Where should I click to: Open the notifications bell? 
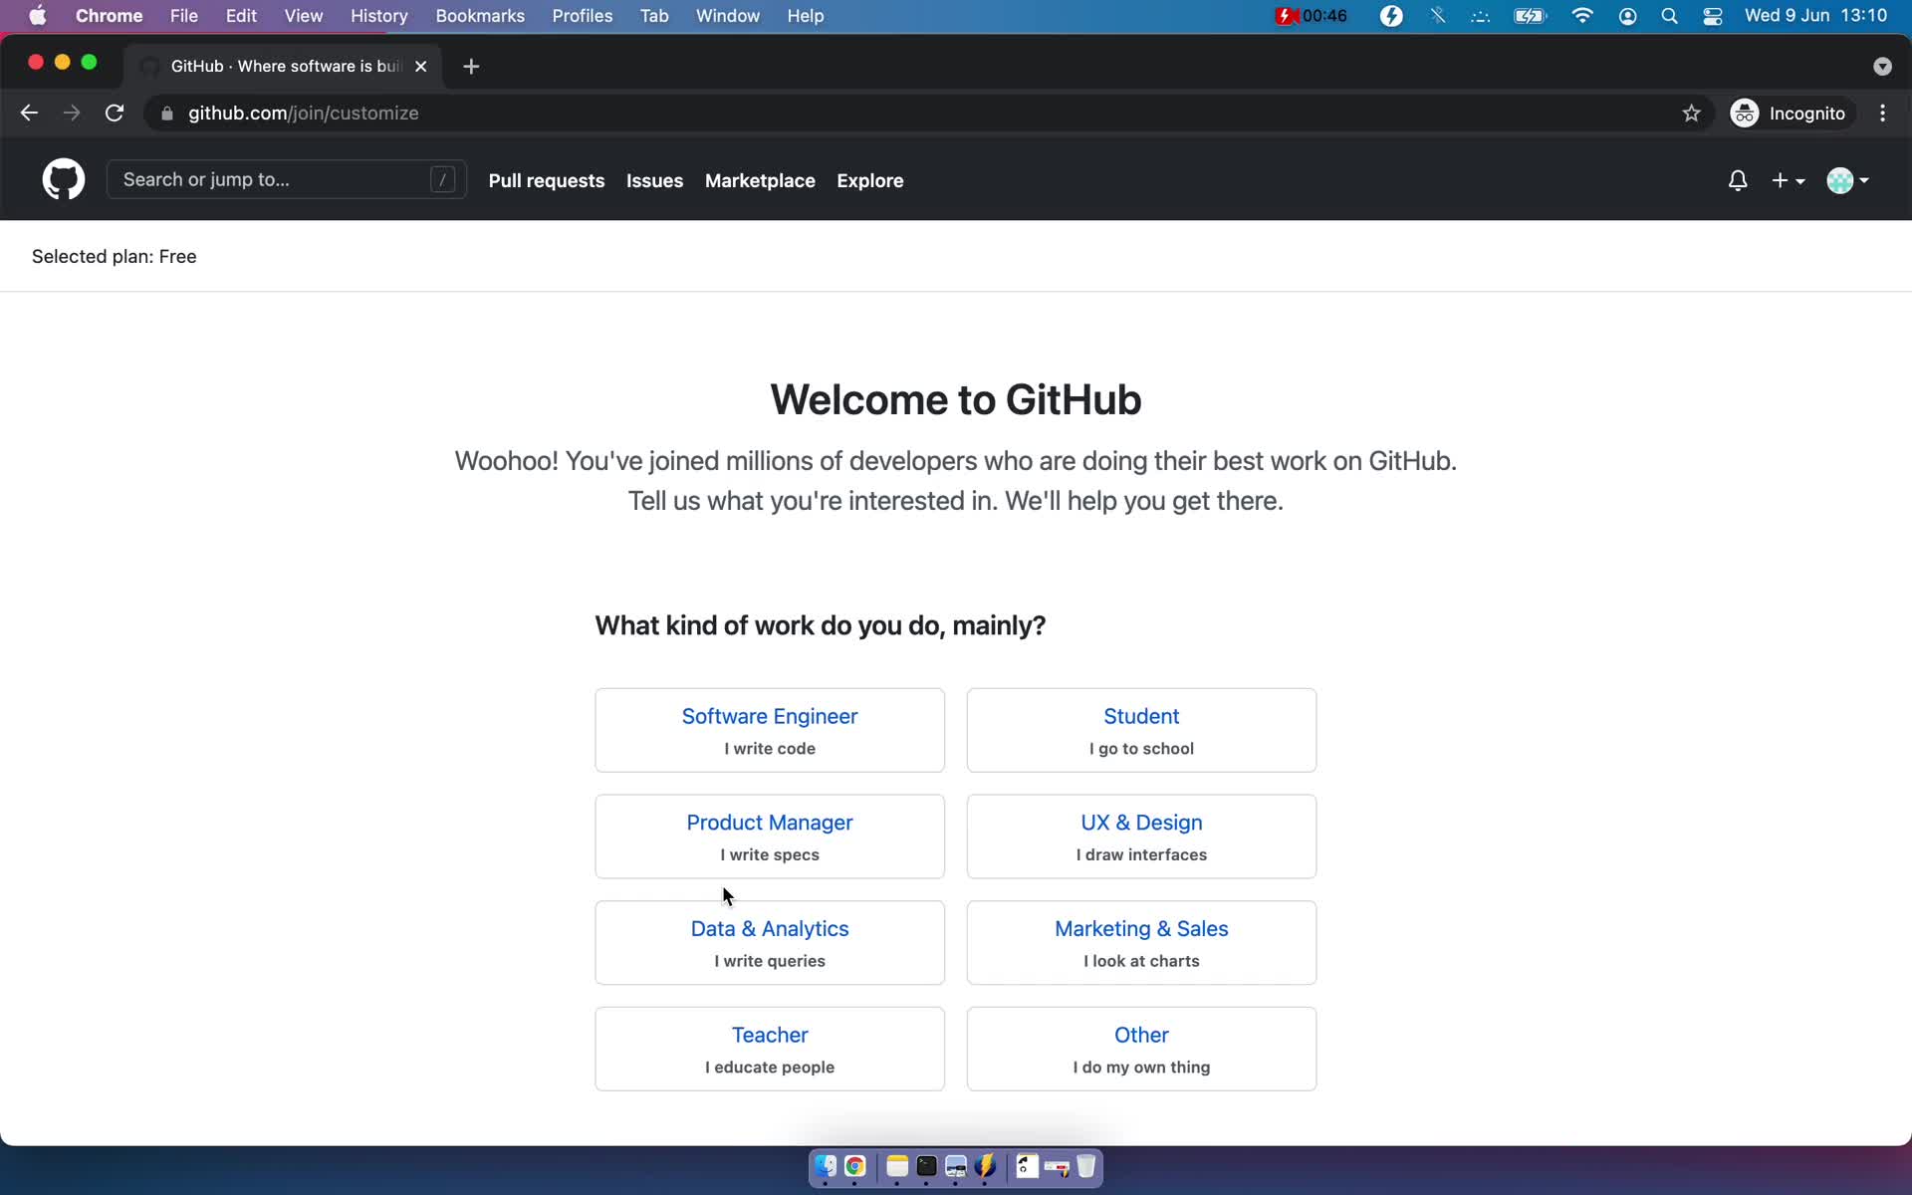(1737, 180)
